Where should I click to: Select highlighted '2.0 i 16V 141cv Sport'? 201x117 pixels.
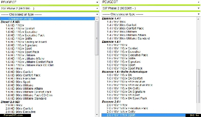(149, 115)
